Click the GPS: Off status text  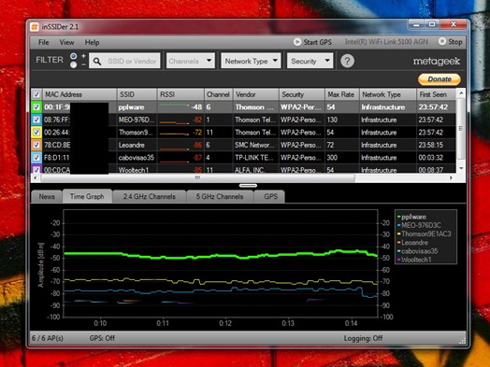pyautogui.click(x=102, y=338)
